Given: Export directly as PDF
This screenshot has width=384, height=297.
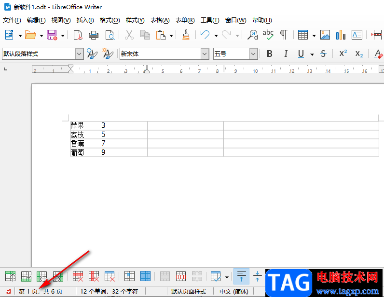Looking at the screenshot, I should 78,35.
